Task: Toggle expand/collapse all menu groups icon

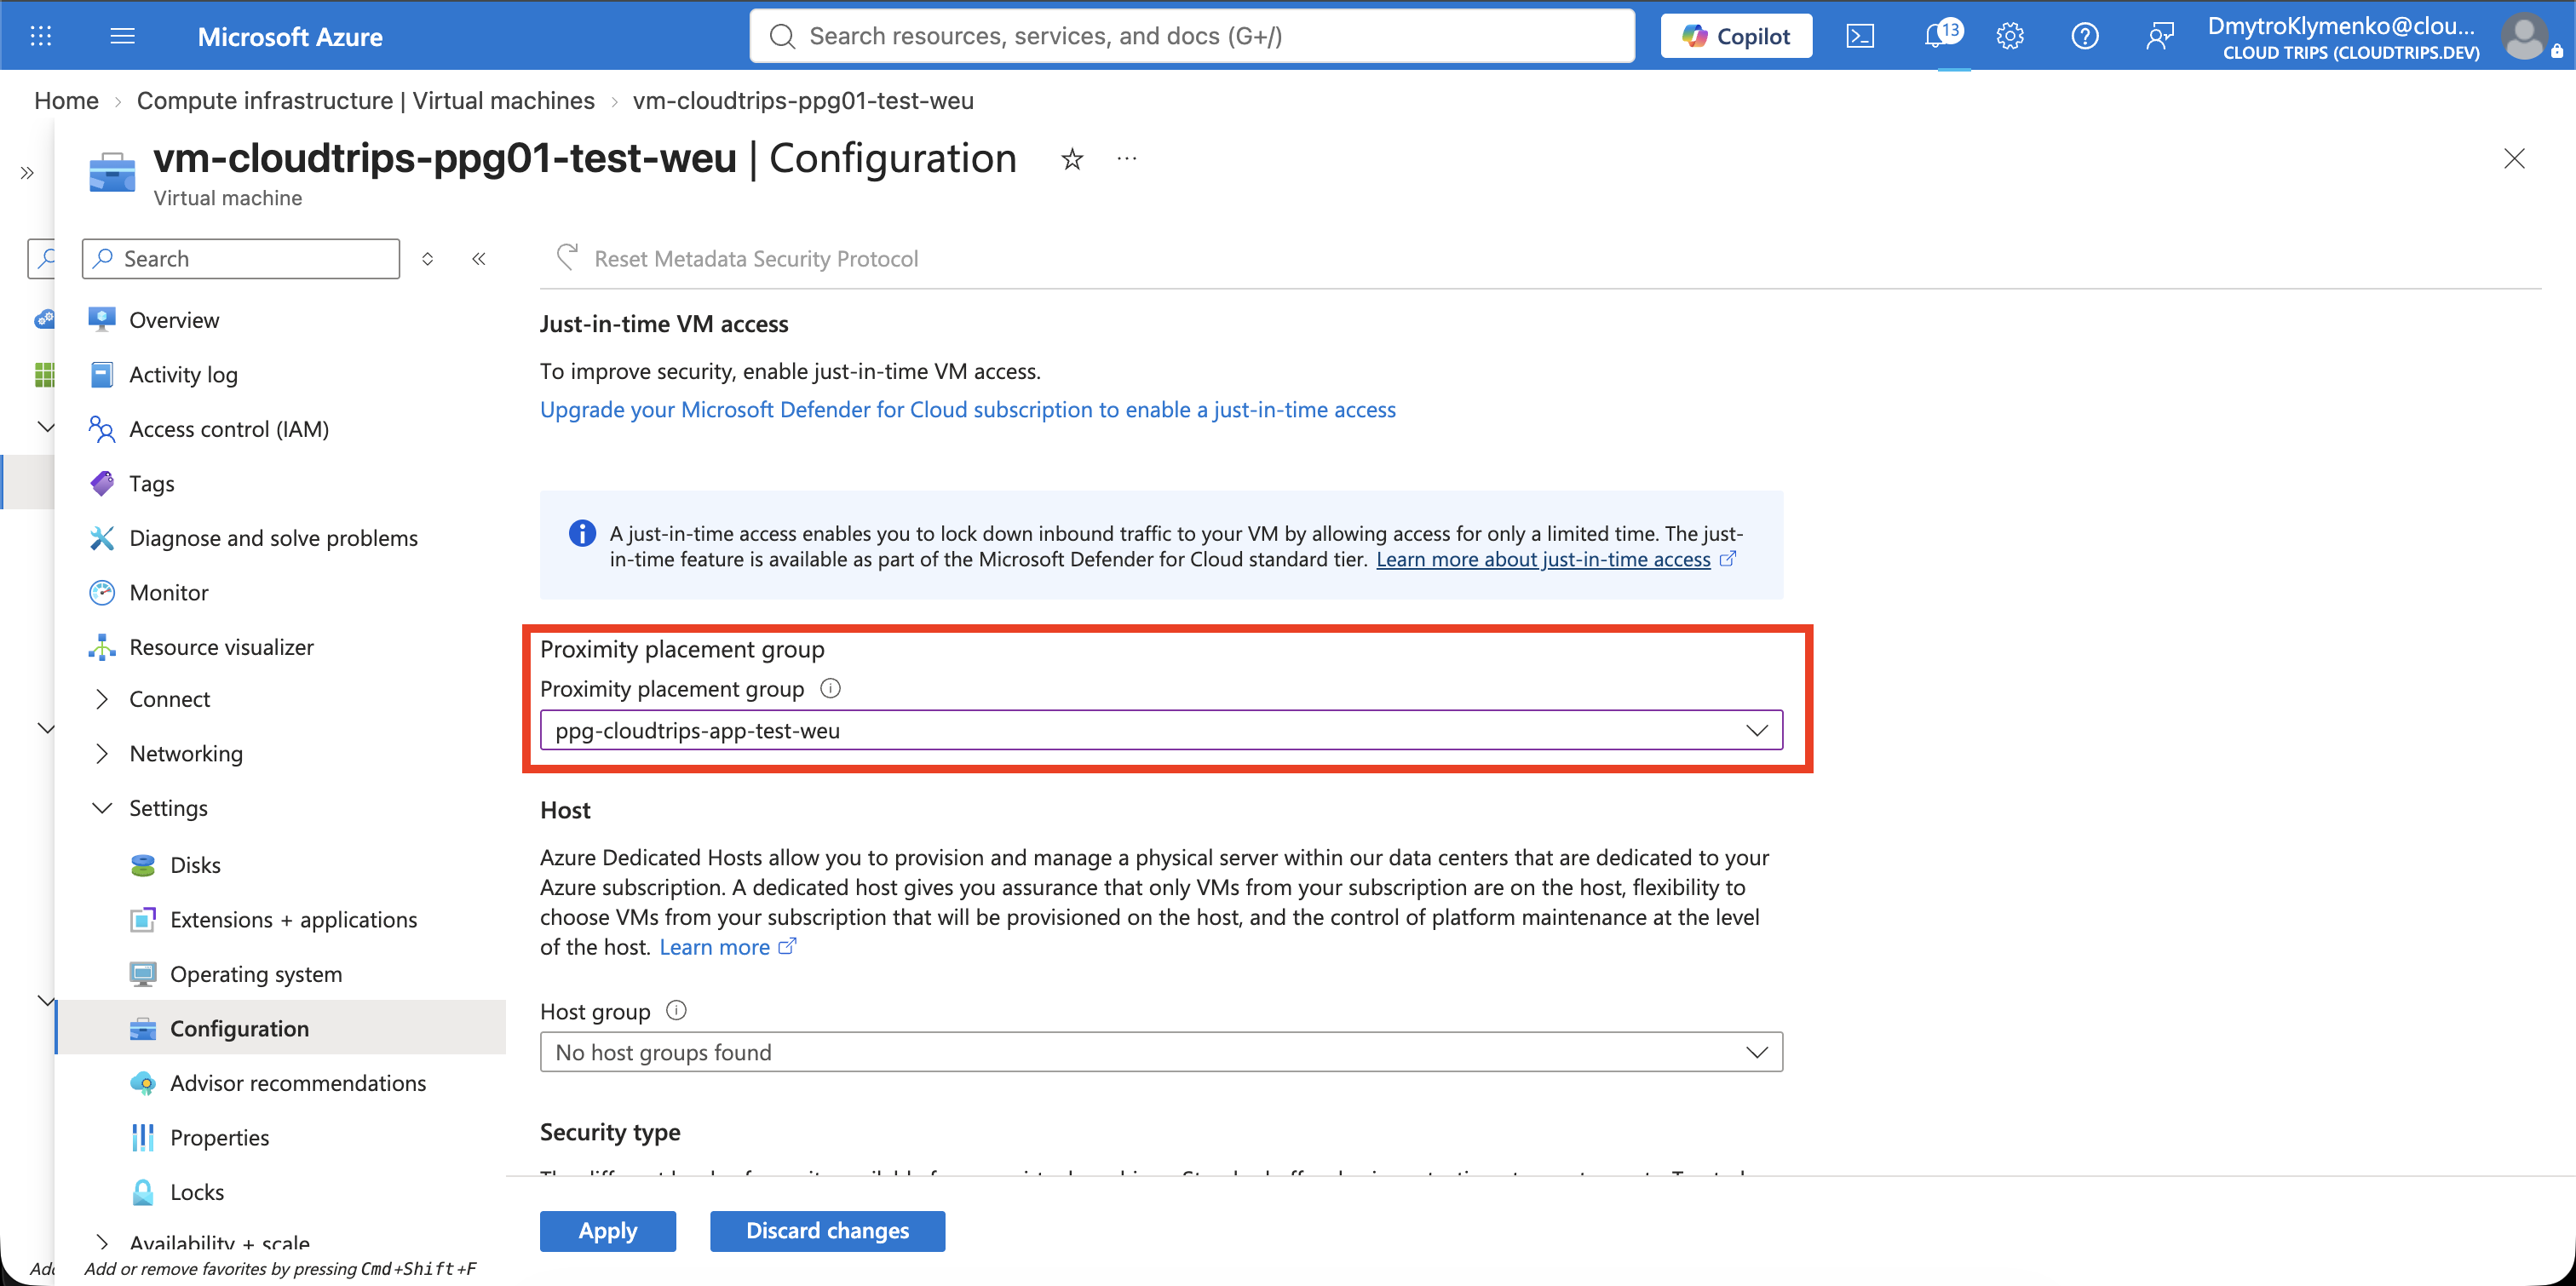Action: (x=428, y=259)
